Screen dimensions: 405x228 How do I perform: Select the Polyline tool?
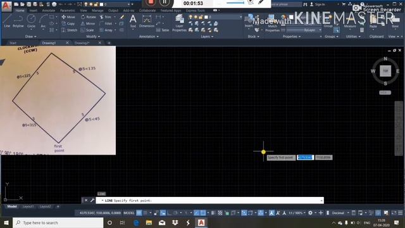[18, 21]
